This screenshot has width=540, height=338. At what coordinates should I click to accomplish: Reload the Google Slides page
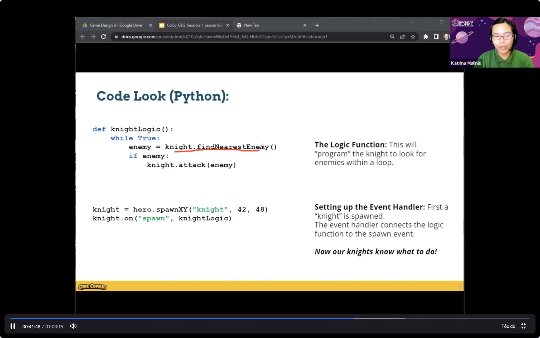pos(103,37)
